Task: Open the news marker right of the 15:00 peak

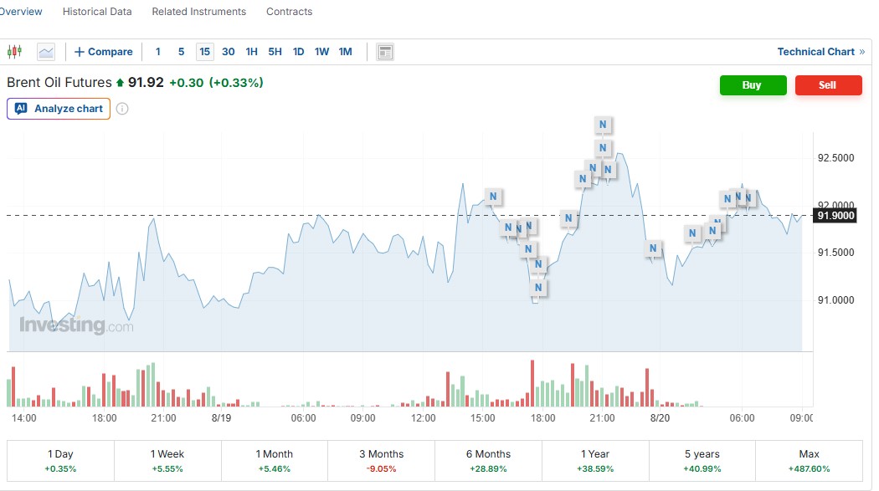Action: tap(493, 196)
